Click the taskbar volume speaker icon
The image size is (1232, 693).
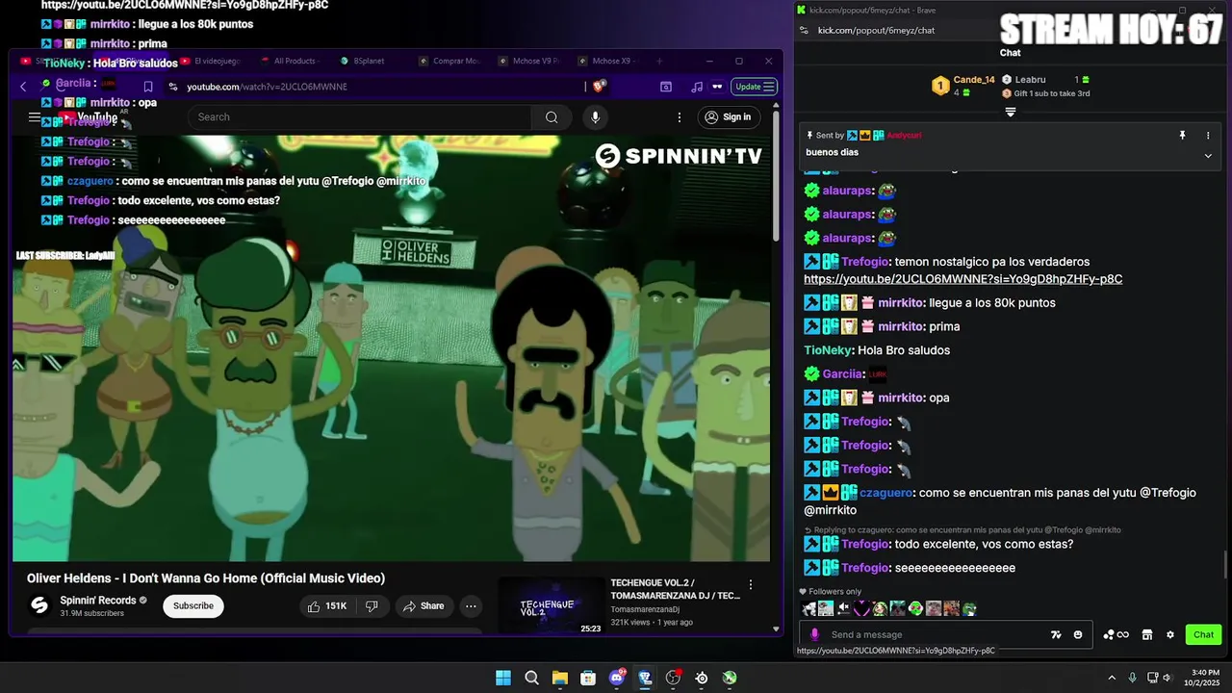(x=1168, y=678)
